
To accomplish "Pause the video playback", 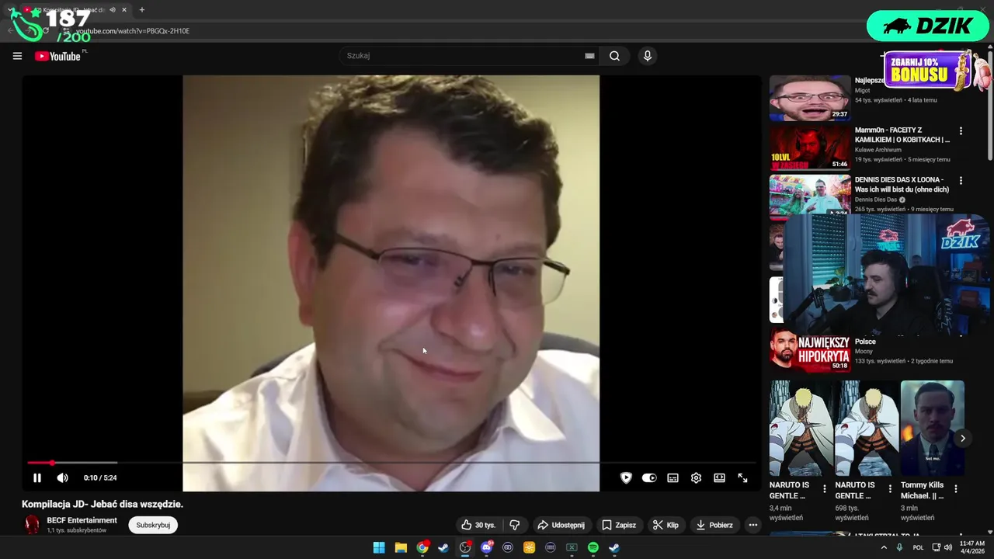I will click(36, 478).
